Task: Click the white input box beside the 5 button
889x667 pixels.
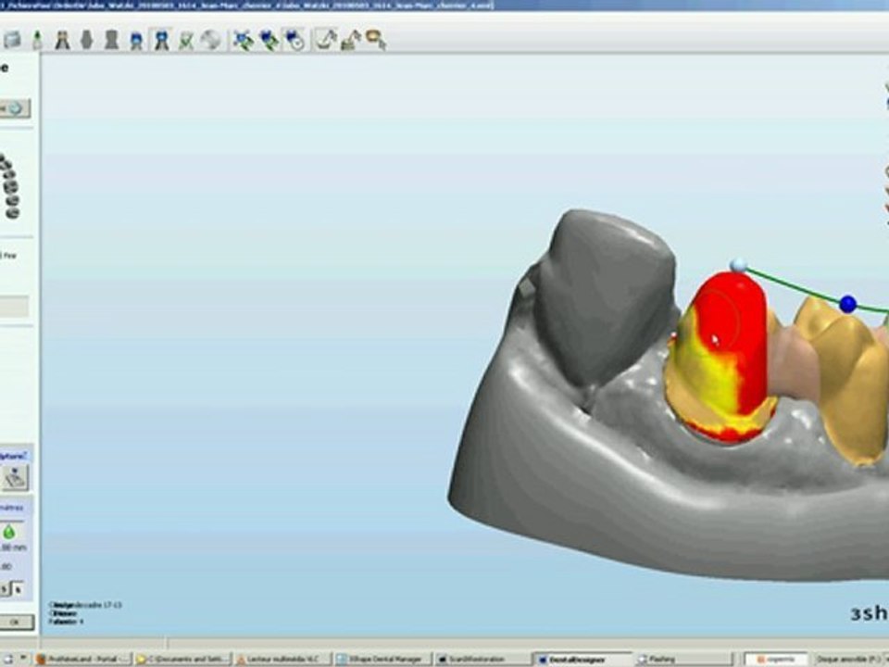Action: (x=19, y=590)
